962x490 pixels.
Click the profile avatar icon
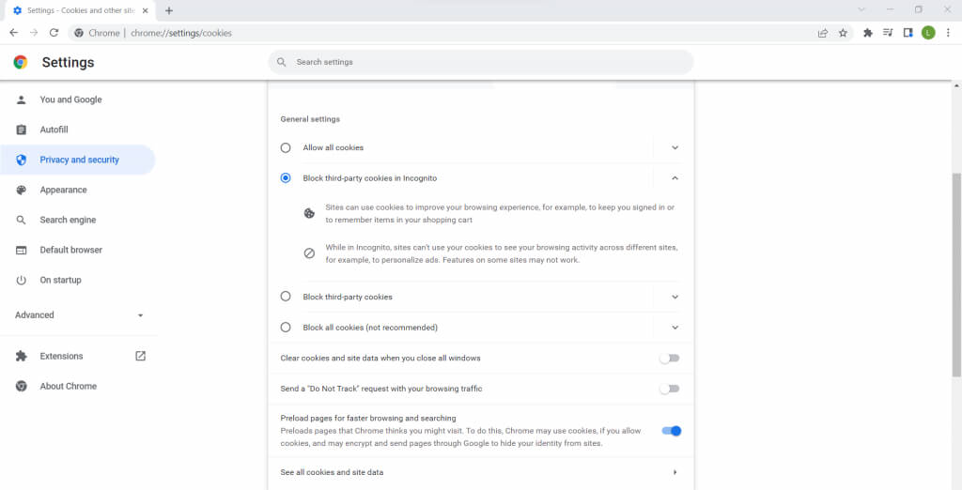(928, 33)
